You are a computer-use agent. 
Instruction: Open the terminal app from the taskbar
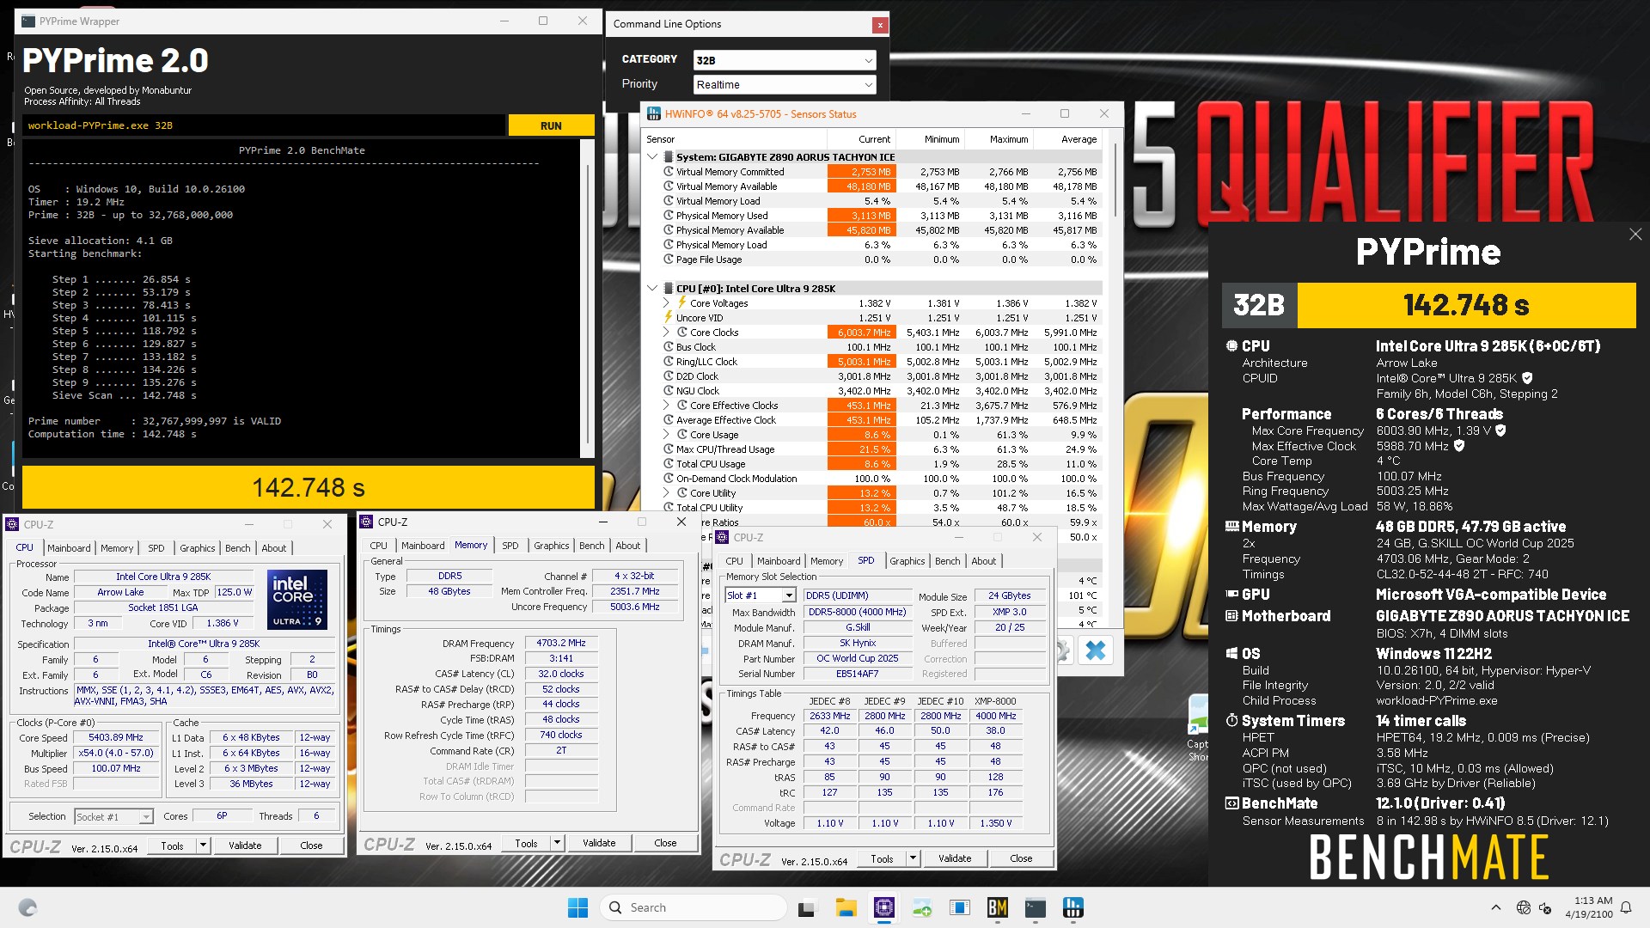click(x=1035, y=907)
